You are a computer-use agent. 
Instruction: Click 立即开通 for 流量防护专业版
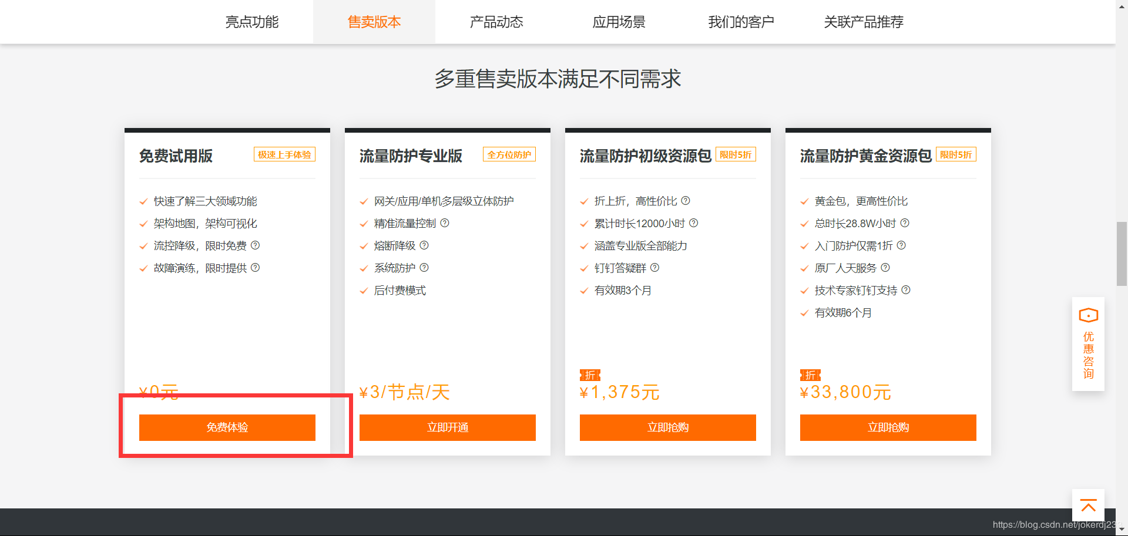point(448,427)
